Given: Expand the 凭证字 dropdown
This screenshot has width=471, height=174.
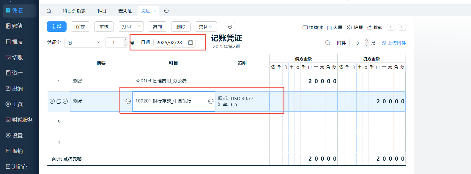Looking at the screenshot, I should coord(83,42).
